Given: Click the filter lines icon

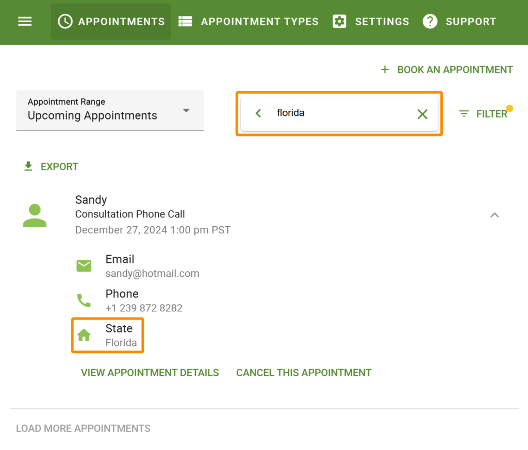Looking at the screenshot, I should (x=464, y=114).
